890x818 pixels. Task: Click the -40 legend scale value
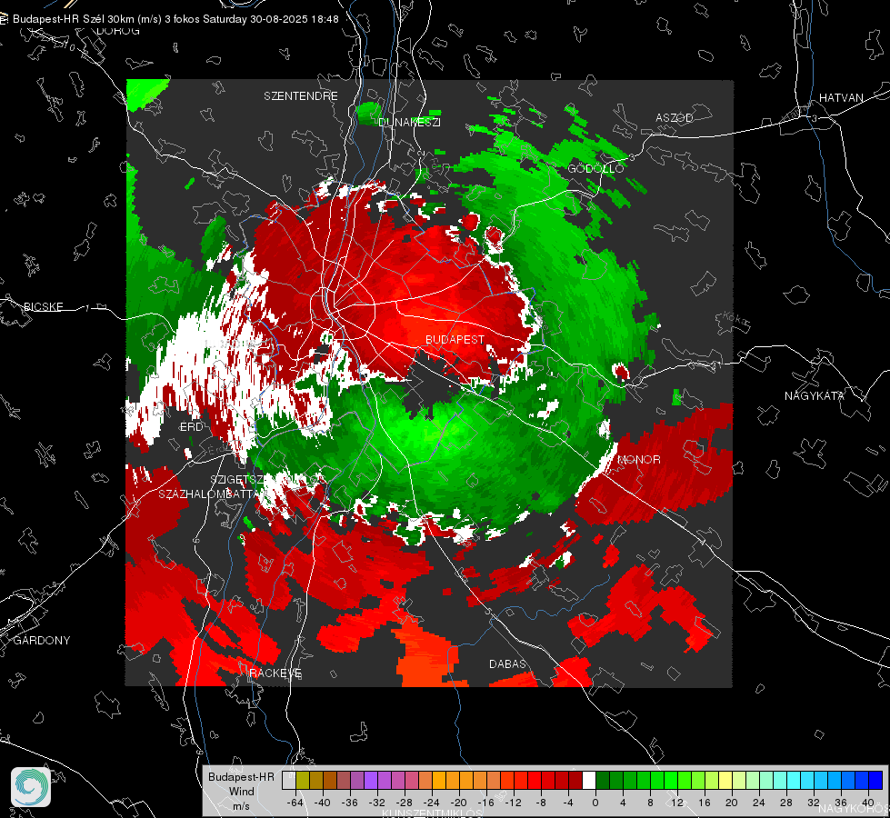click(x=323, y=803)
